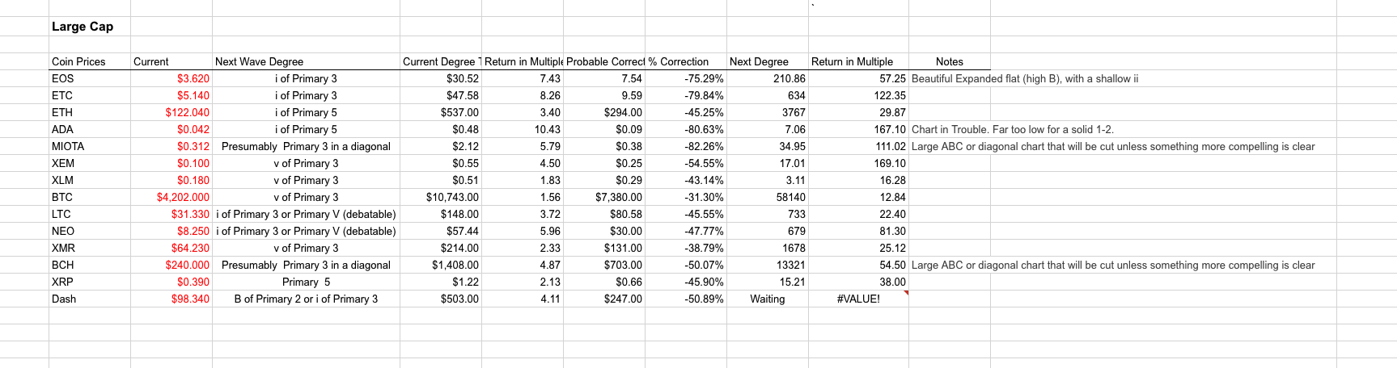The image size is (1397, 368).
Task: Click the 'Waiting' cell in Dash row
Action: pos(768,299)
